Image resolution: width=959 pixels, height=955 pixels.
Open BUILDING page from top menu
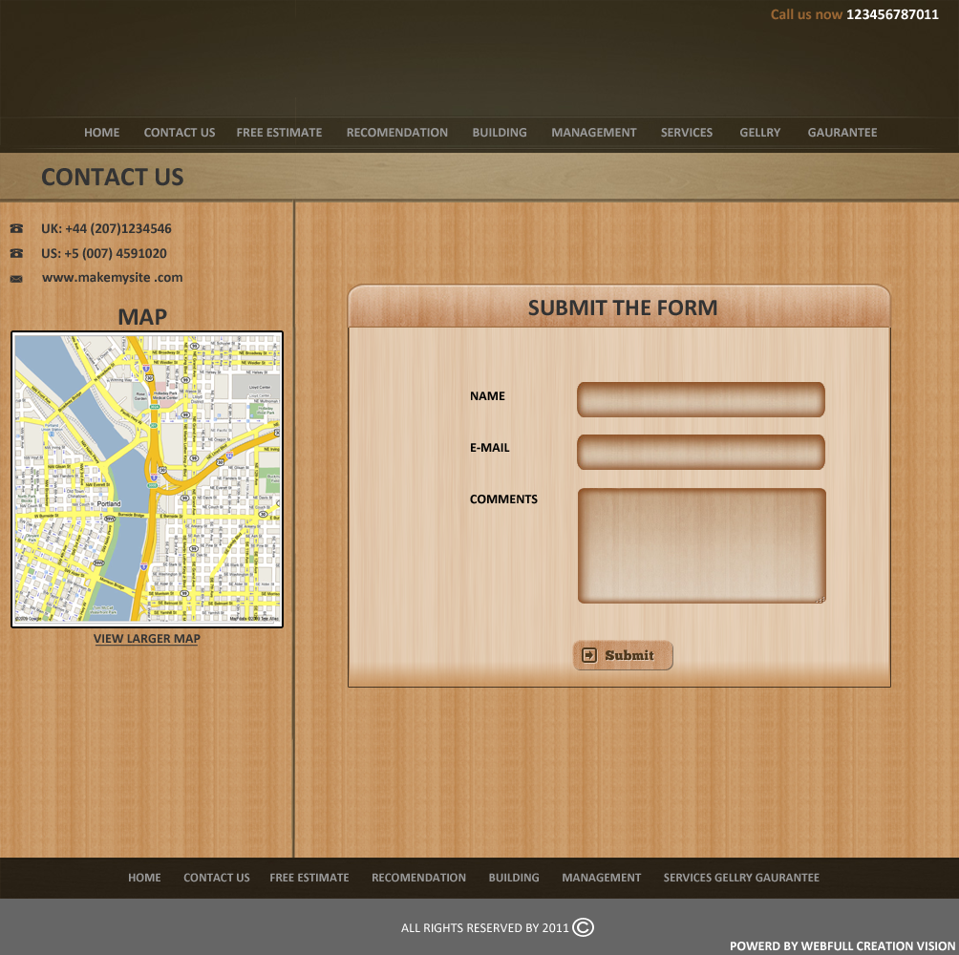(x=499, y=133)
